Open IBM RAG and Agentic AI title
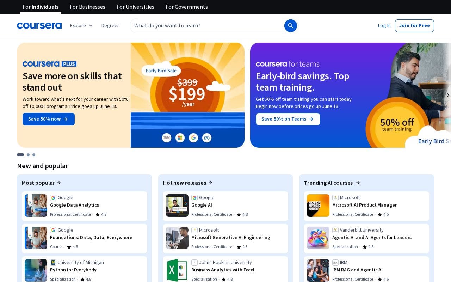Viewport: 451px width, 282px height. (357, 270)
